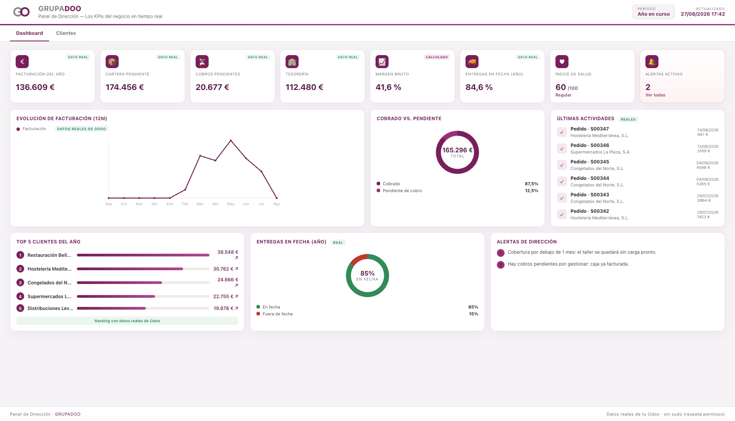Click the truck icon on Entregas en fecha card
The height and width of the screenshot is (421, 735).
tap(472, 62)
